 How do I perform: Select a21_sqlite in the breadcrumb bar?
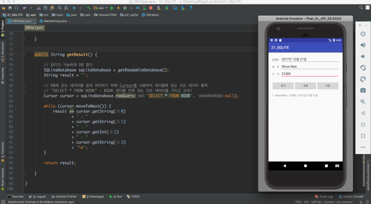coord(130,15)
